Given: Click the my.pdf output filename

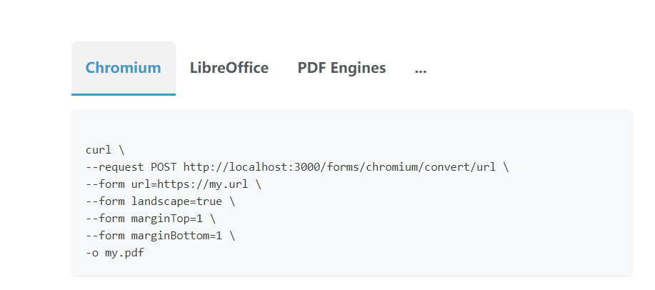Looking at the screenshot, I should (124, 253).
